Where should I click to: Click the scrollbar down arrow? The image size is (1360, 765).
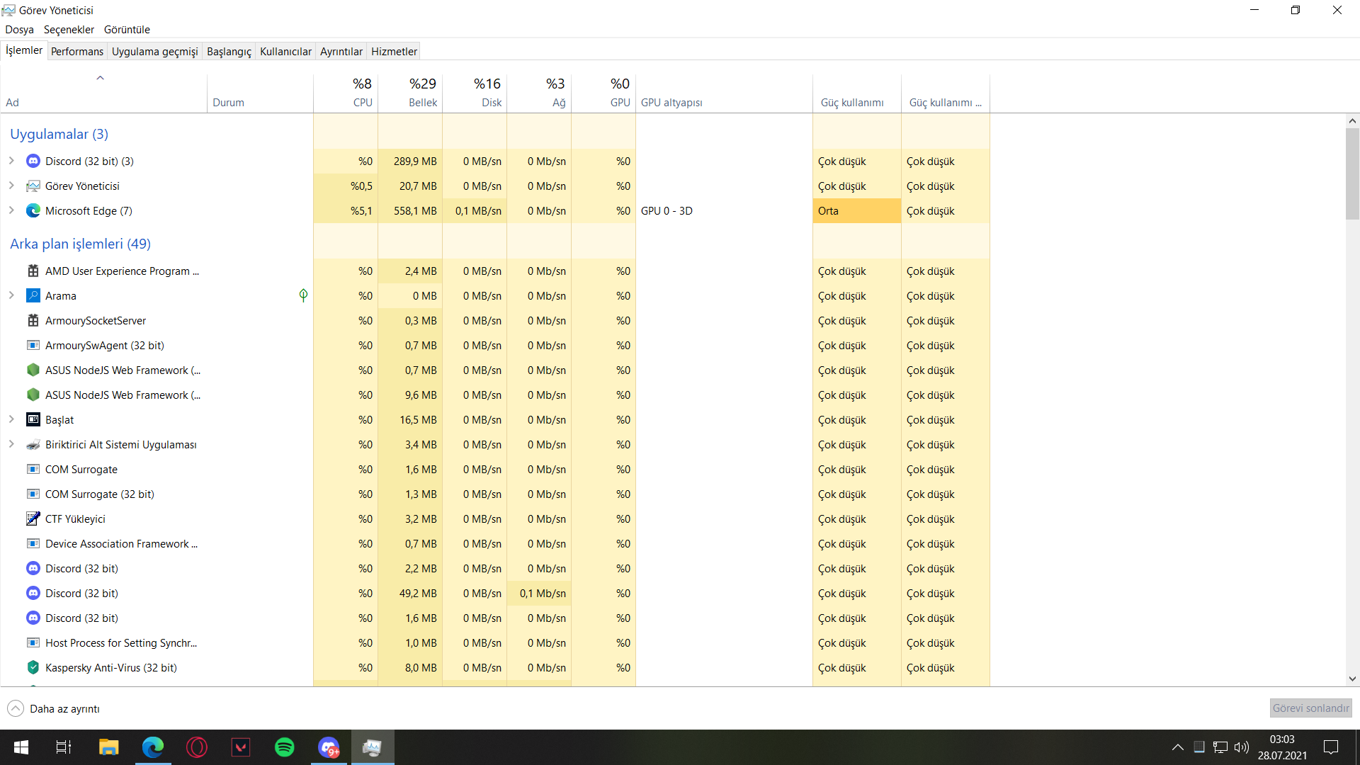point(1352,679)
